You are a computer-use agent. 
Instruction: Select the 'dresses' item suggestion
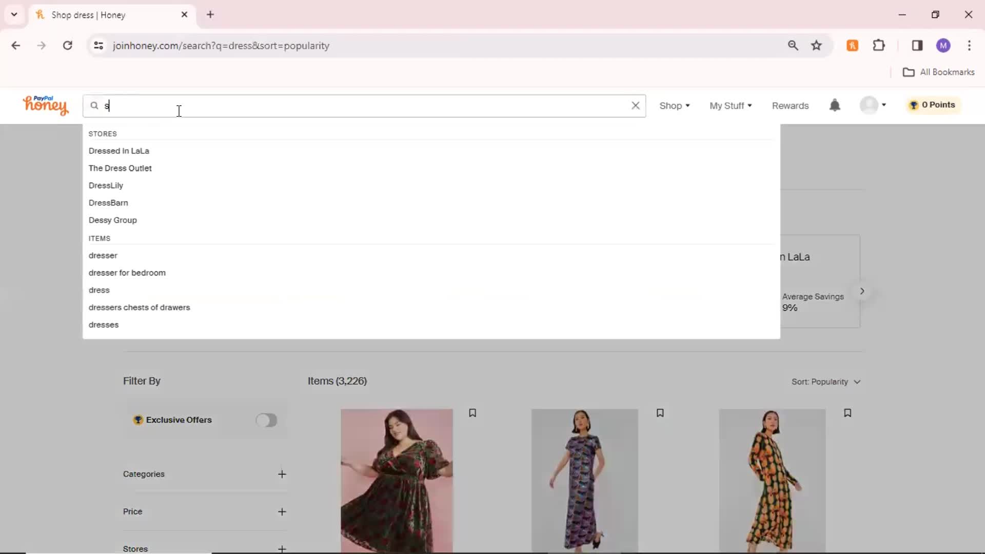click(x=103, y=325)
